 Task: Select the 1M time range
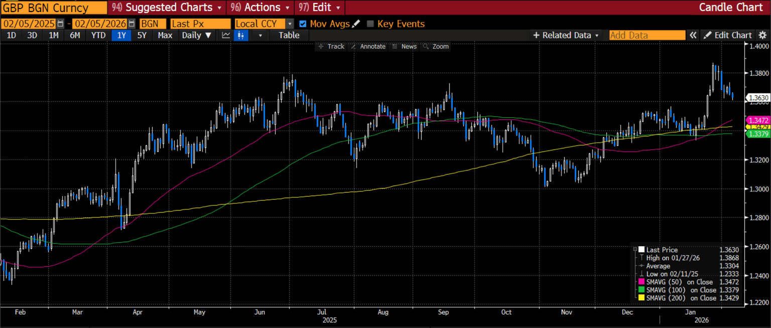pos(54,35)
